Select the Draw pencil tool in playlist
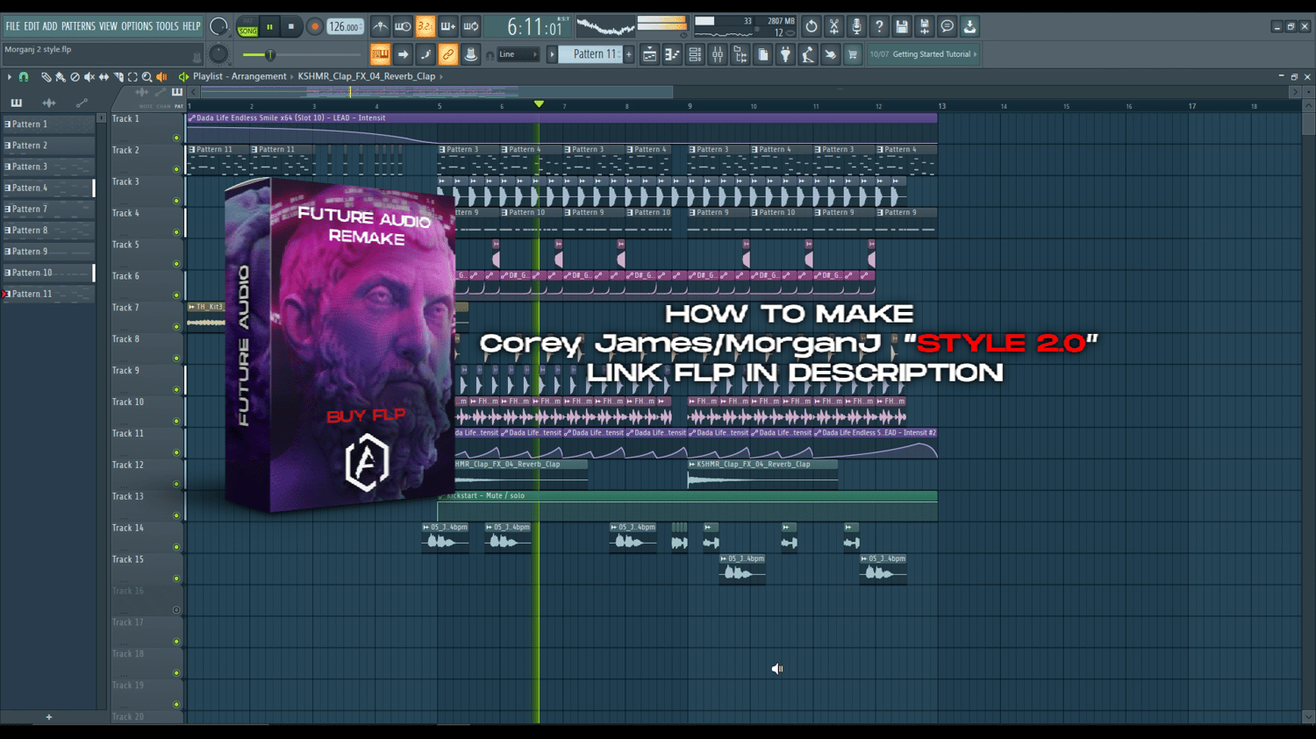The image size is (1316, 739). [x=46, y=77]
